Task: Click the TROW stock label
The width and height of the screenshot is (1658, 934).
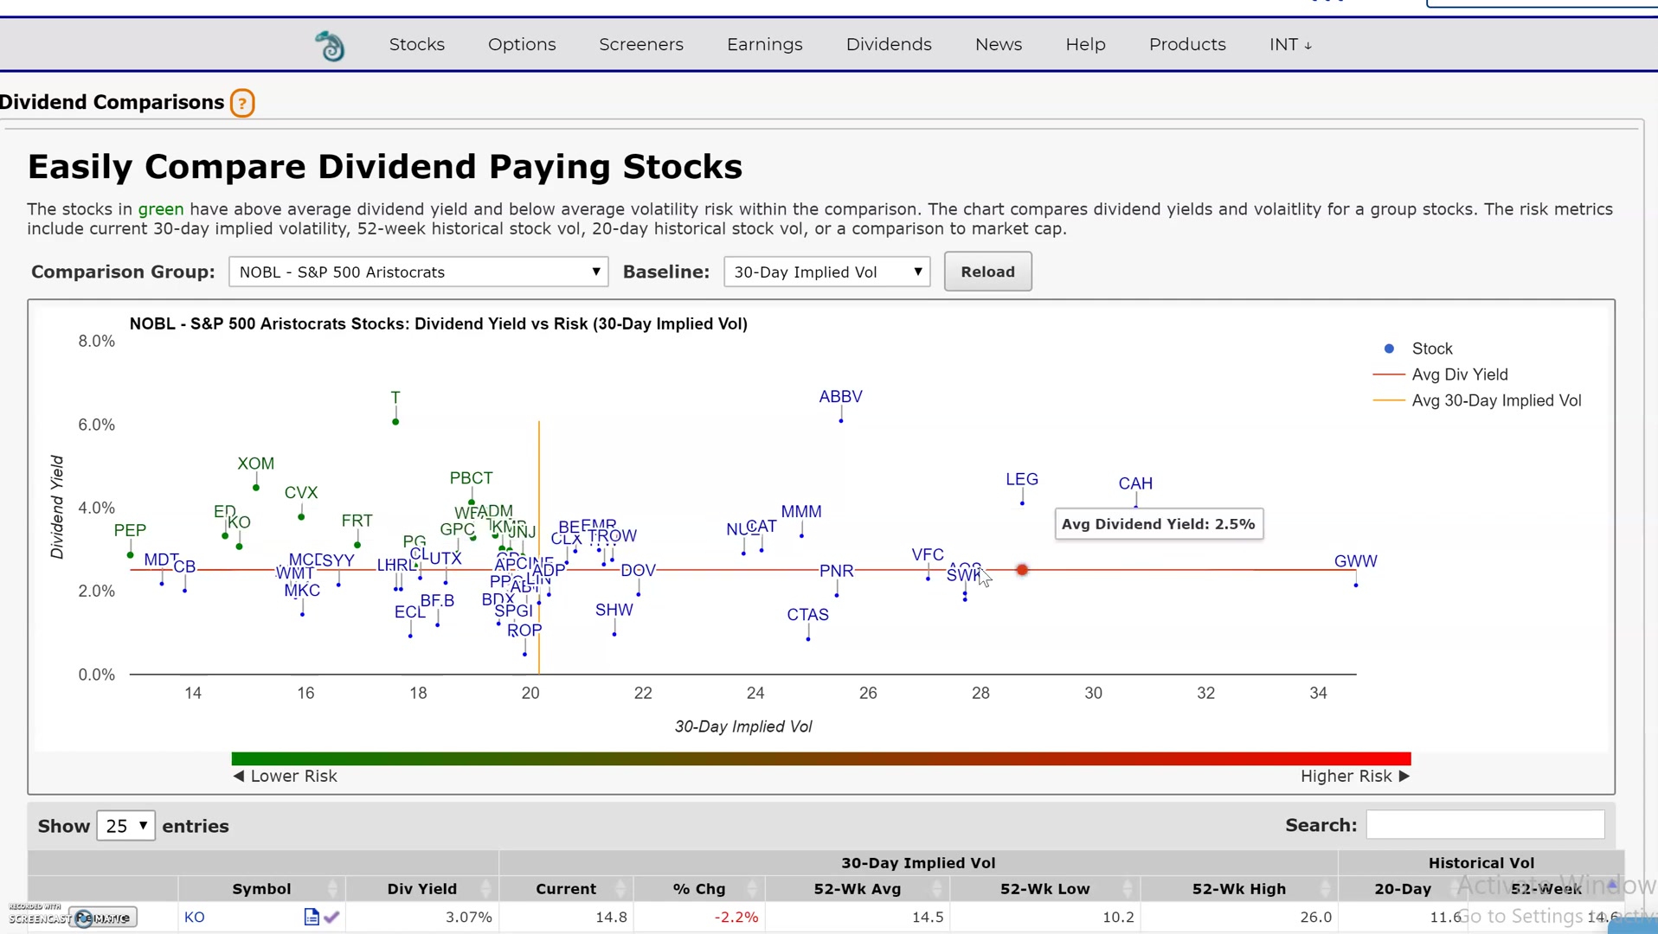Action: [x=612, y=535]
